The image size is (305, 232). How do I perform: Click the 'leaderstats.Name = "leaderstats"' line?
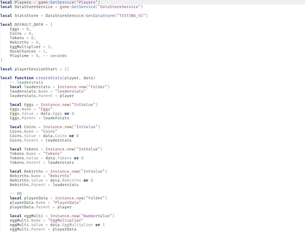48,91
